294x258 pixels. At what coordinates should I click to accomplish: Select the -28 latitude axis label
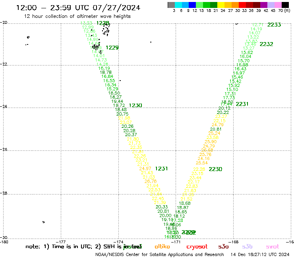[x=4, y=193]
